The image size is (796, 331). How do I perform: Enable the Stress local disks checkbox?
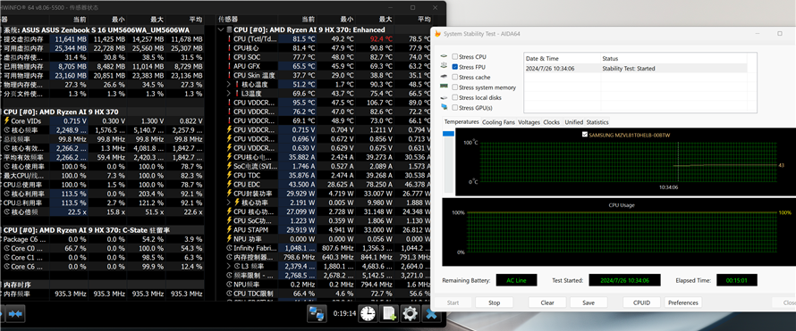455,97
